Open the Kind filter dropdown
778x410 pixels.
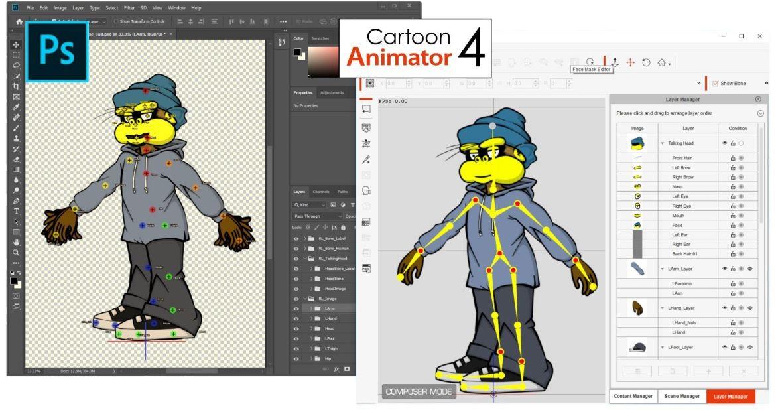(309, 204)
